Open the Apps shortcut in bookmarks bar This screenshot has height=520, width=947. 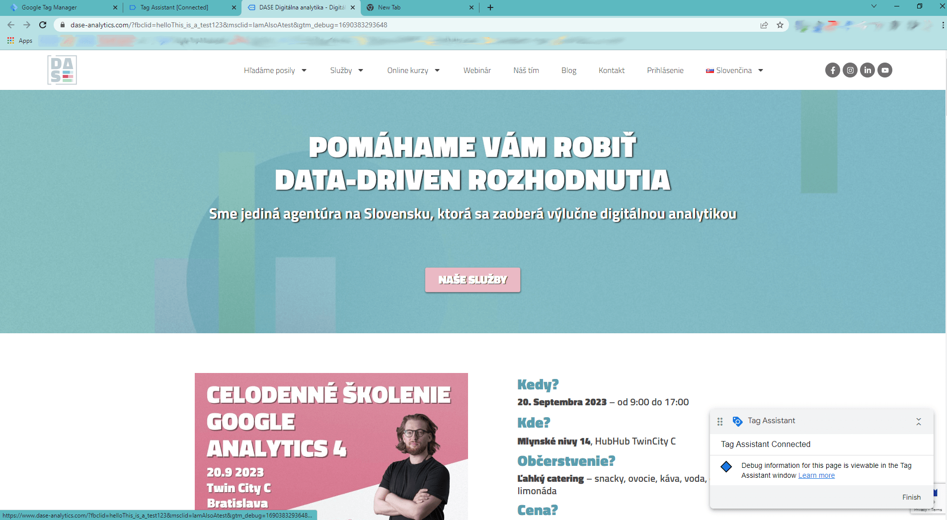20,41
